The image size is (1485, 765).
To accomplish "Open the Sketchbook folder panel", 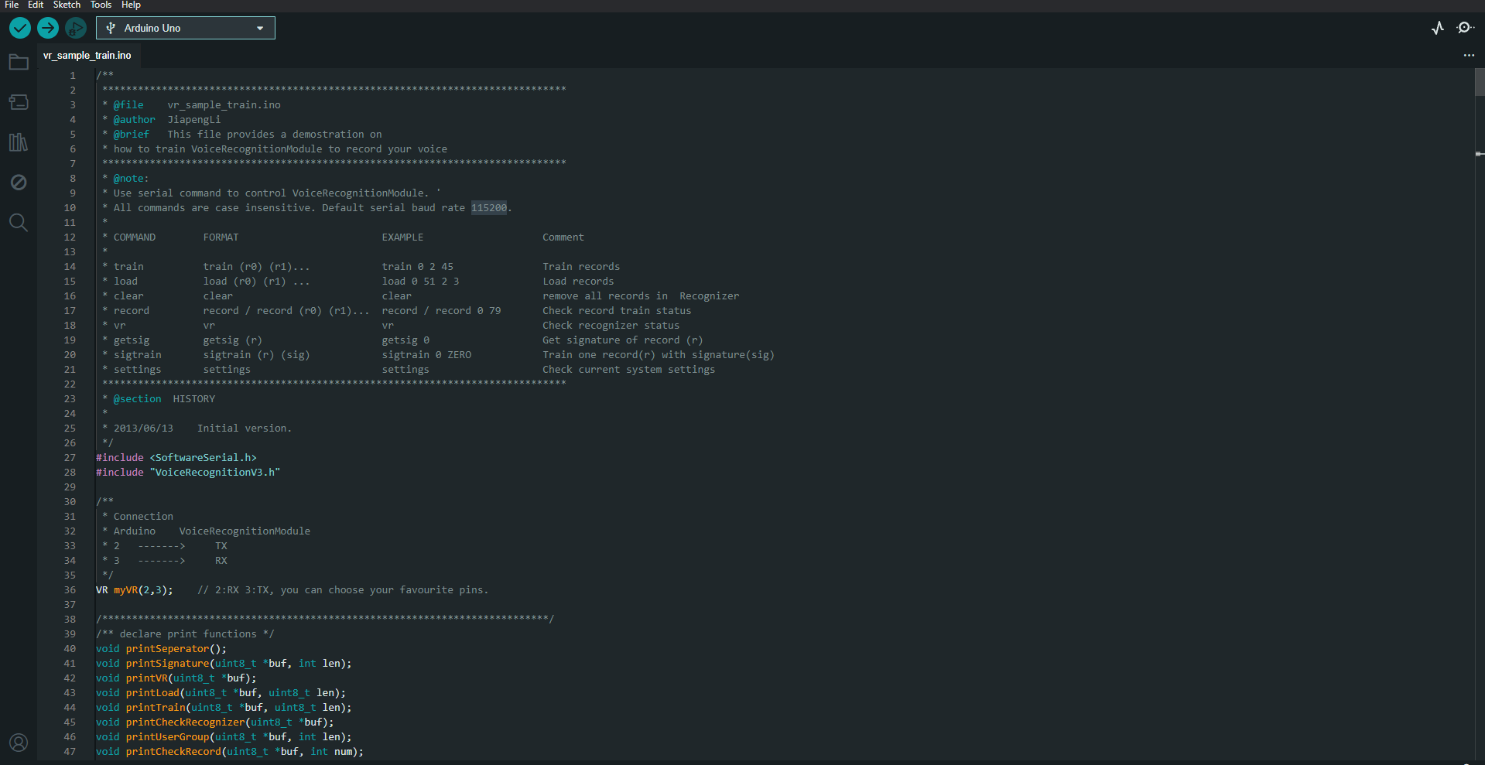I will pos(19,62).
